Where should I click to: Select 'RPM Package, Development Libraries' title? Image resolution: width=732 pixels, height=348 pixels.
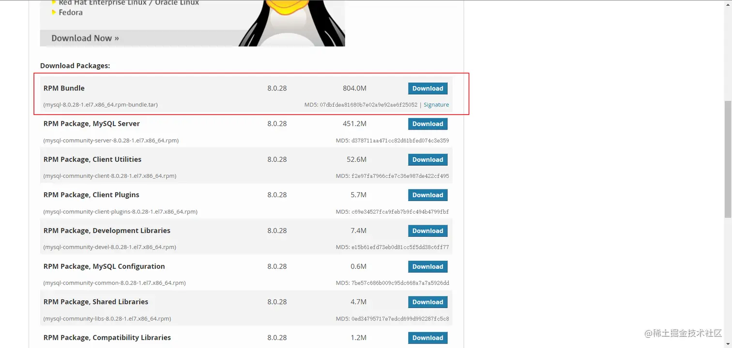tap(107, 231)
